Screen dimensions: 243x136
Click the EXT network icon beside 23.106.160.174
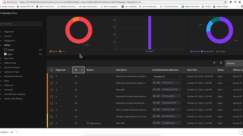(154, 90)
